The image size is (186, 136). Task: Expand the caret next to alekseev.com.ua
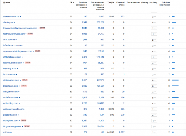point(21,17)
